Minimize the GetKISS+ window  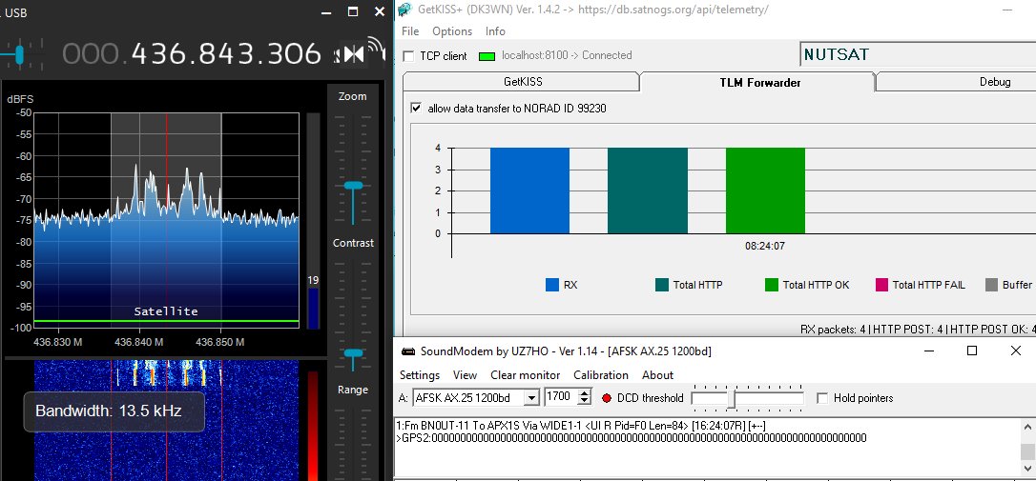point(1007,10)
